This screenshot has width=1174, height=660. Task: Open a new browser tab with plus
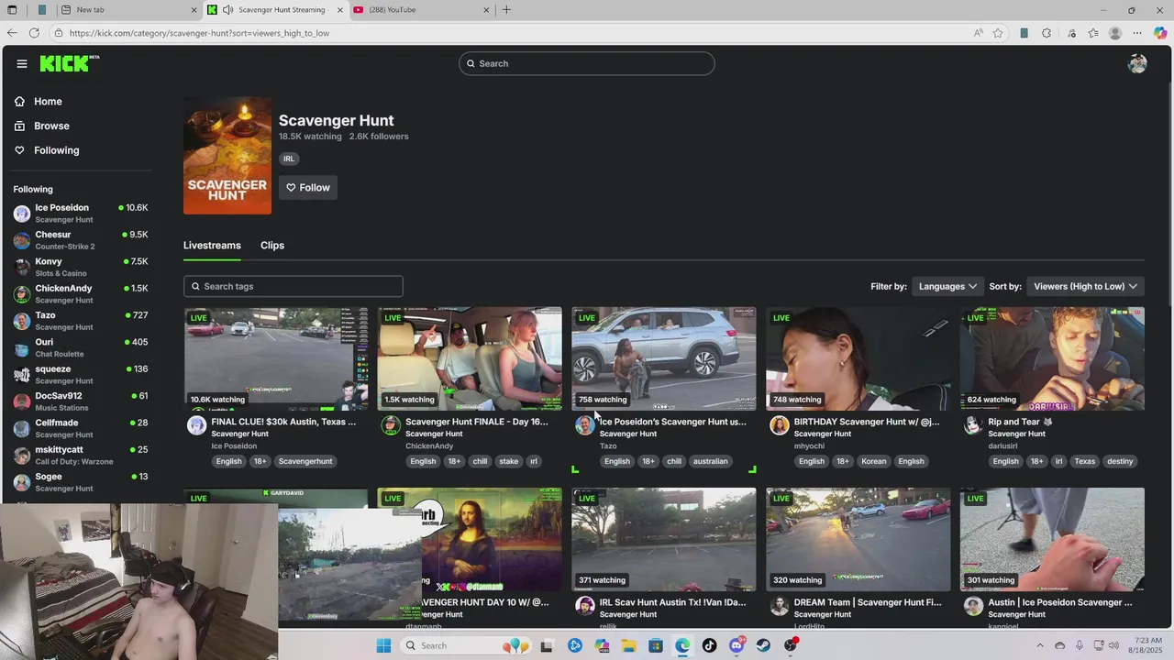[506, 10]
